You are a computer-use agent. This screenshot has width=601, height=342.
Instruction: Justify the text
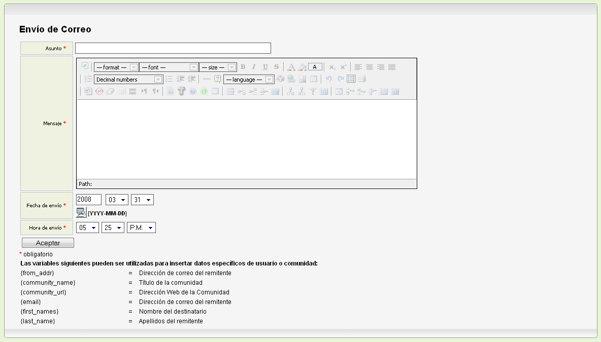(x=392, y=67)
